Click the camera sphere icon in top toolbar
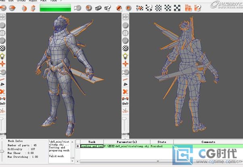243x167 pixels. coord(78,8)
